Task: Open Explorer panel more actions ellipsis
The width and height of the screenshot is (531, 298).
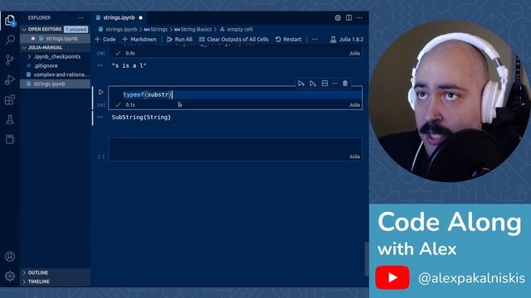Action: (x=80, y=17)
